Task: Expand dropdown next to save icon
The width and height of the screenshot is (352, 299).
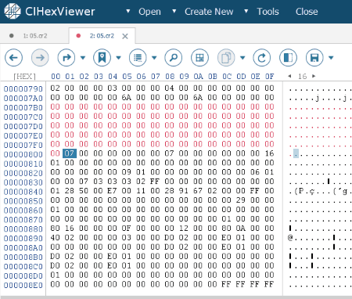Action: [x=331, y=58]
